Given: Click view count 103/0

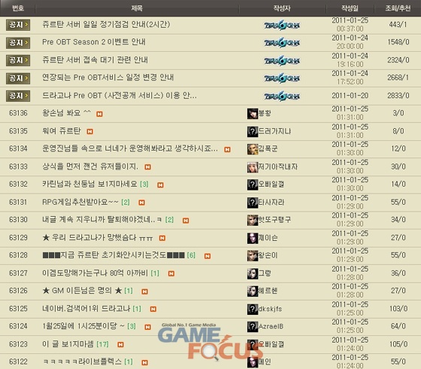Looking at the screenshot, I should (398, 308).
